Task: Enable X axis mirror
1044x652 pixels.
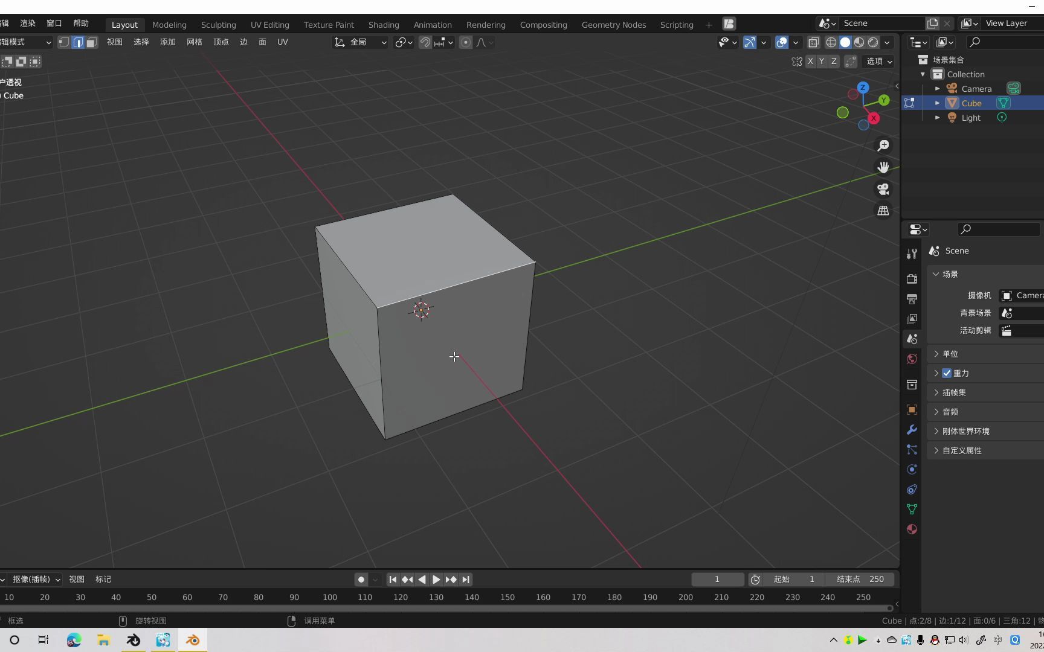Action: pos(810,61)
